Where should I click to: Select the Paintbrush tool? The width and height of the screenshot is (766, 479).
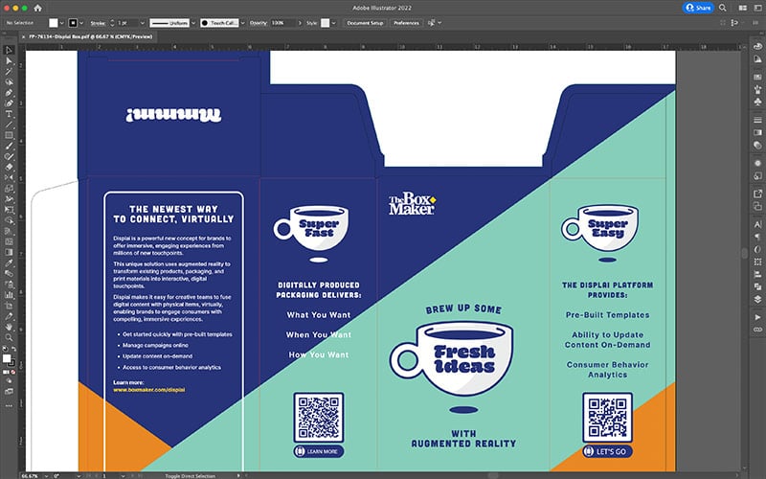click(x=9, y=147)
